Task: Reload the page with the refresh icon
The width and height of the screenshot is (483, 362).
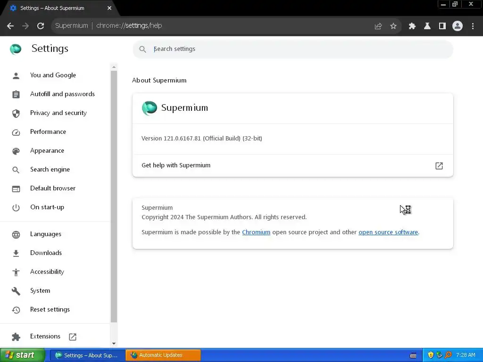Action: (x=41, y=26)
